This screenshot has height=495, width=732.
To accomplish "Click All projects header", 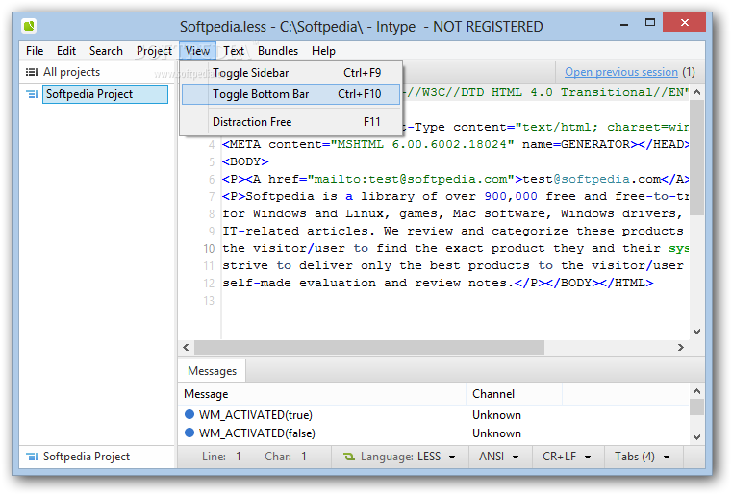I will tap(71, 72).
